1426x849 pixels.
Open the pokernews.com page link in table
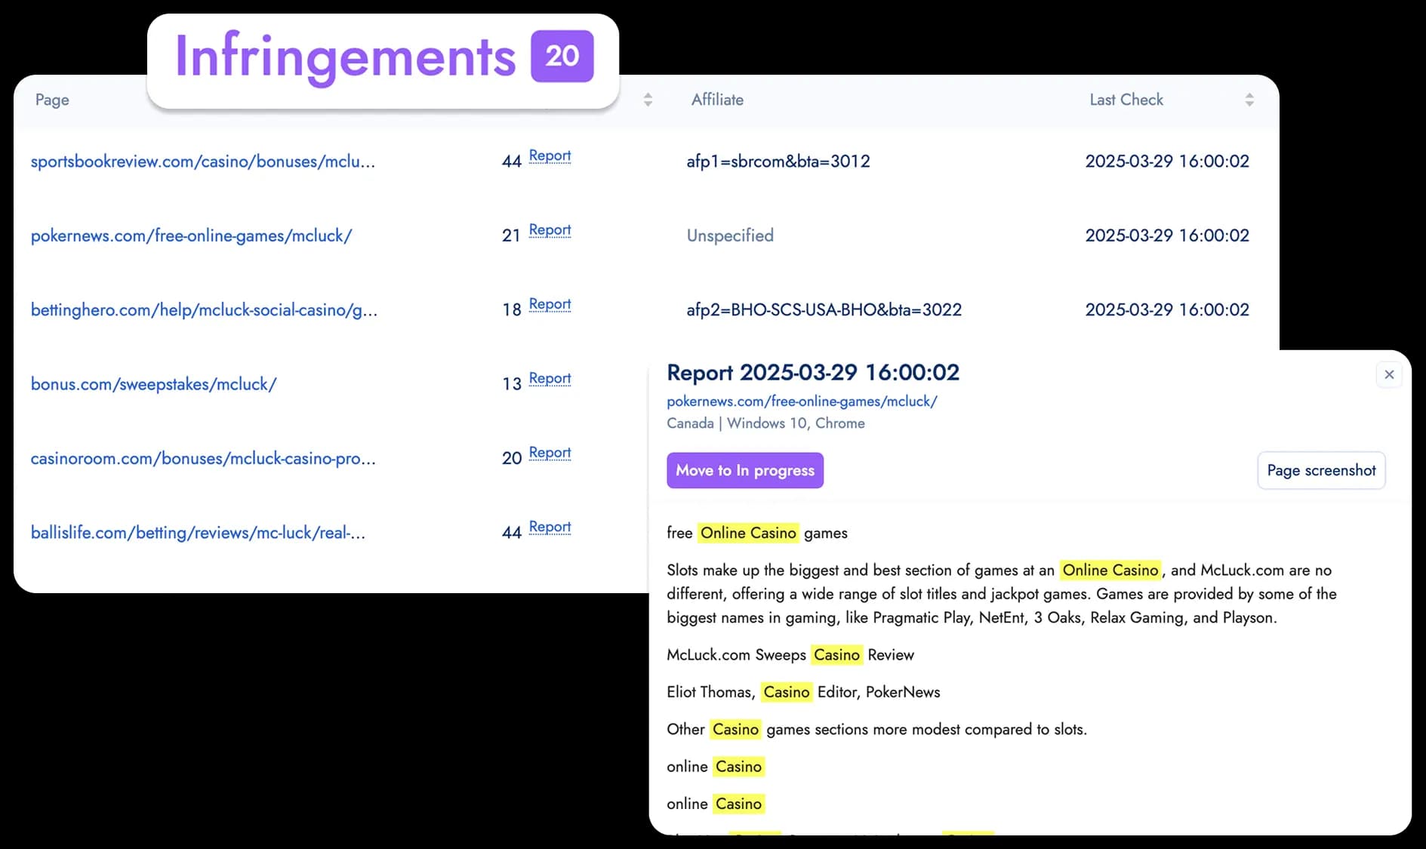coord(191,235)
